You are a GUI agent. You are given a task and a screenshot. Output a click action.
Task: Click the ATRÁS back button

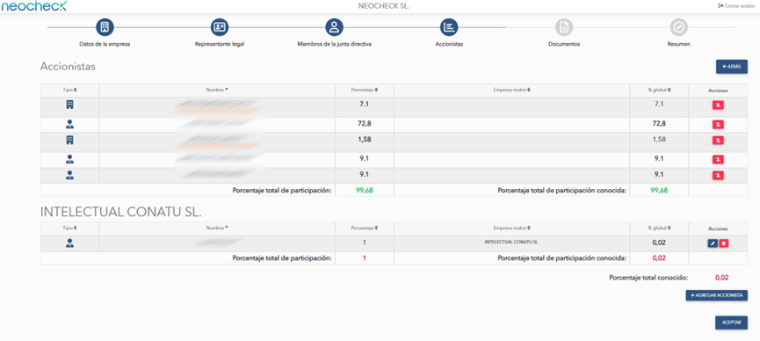pos(731,67)
